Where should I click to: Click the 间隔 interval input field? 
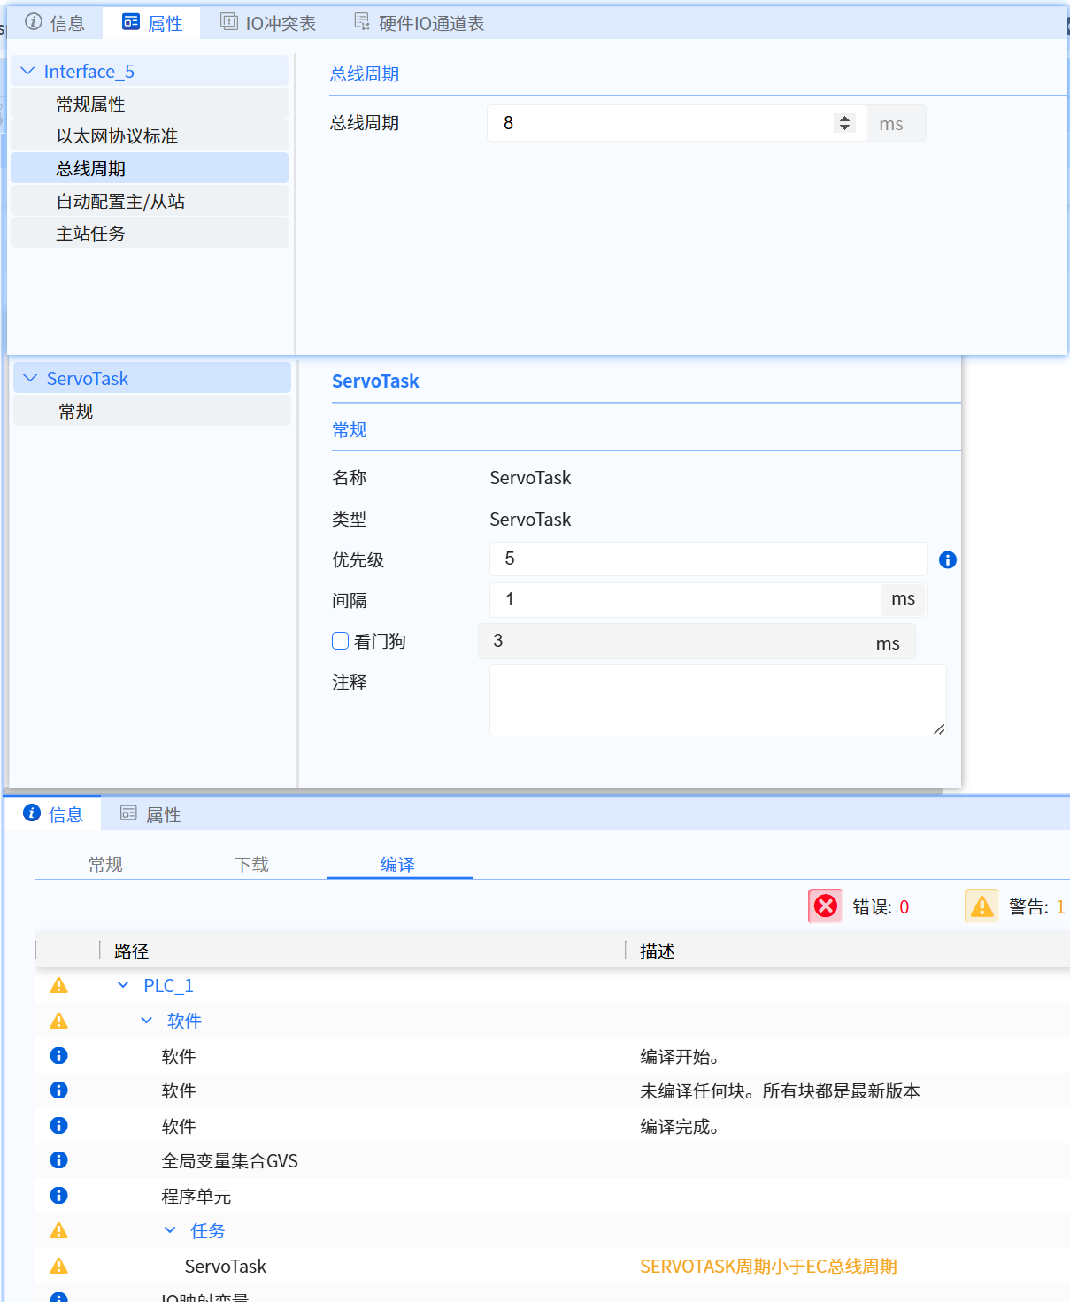pos(684,599)
